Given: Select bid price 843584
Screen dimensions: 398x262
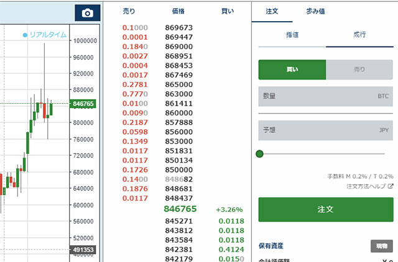Looking at the screenshot, I should pyautogui.click(x=178, y=240).
